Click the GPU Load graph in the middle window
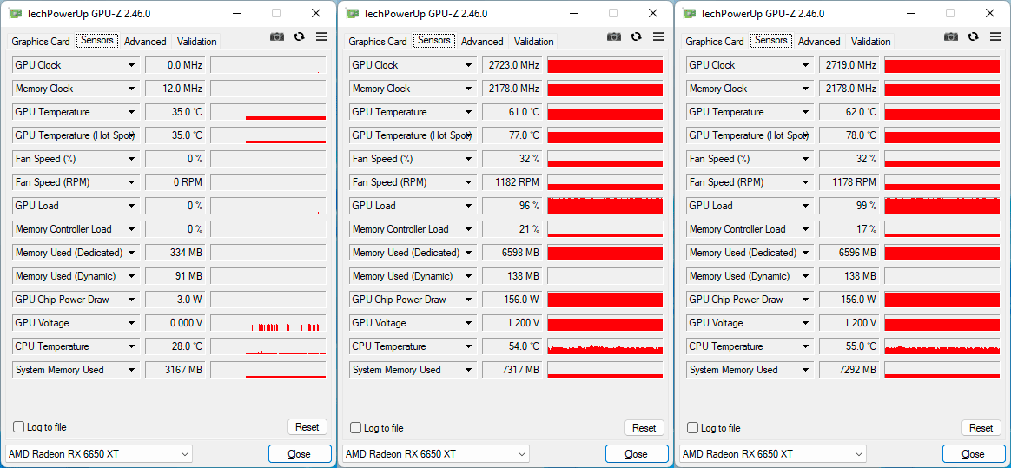Viewport: 1011px width, 468px height. click(605, 206)
